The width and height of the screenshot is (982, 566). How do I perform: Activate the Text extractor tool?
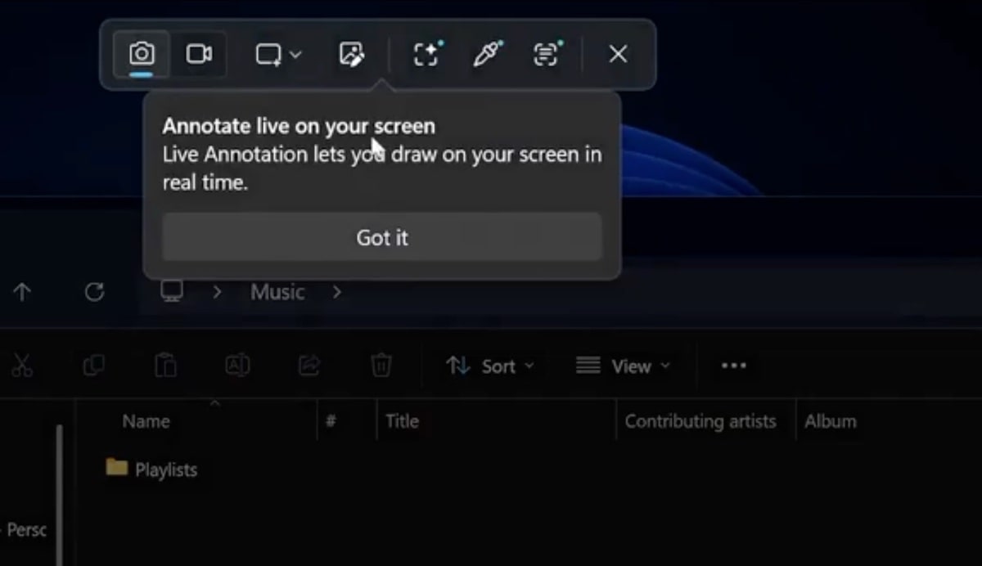[x=547, y=55]
